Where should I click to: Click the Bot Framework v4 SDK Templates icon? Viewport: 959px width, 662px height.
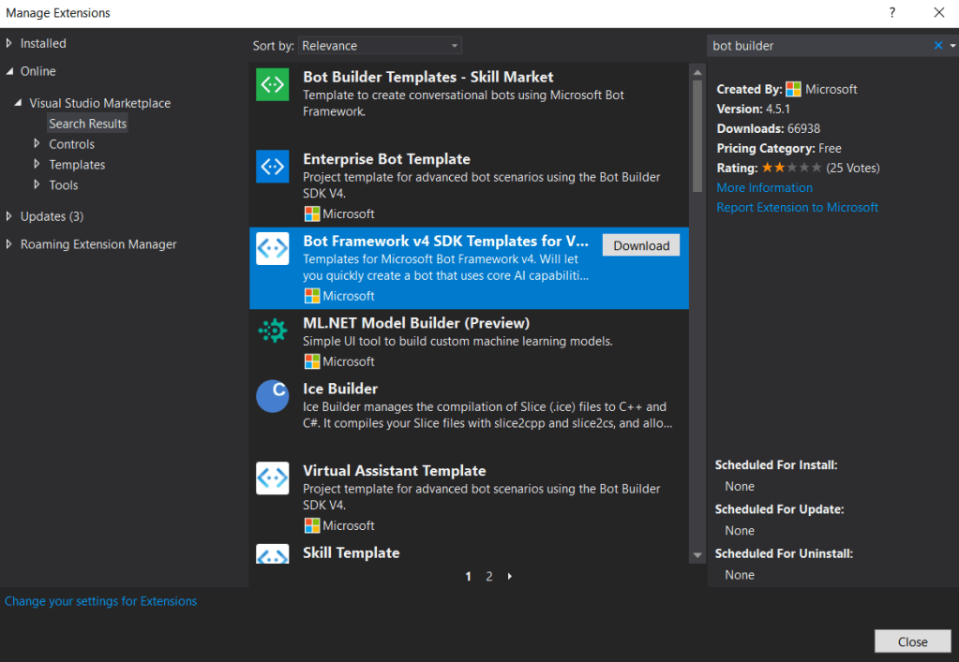click(x=272, y=248)
